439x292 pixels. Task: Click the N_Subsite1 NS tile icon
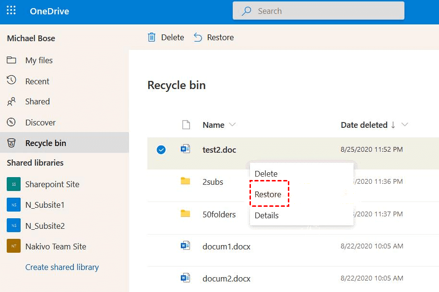(14, 205)
